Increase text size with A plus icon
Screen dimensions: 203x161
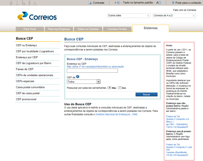[x=158, y=3]
